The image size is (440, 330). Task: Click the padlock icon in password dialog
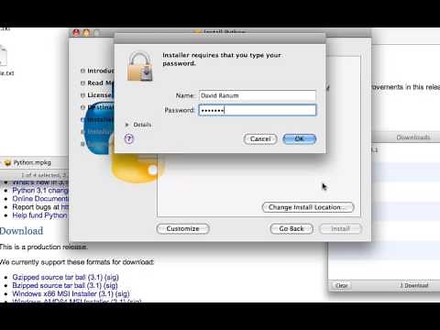pos(140,66)
